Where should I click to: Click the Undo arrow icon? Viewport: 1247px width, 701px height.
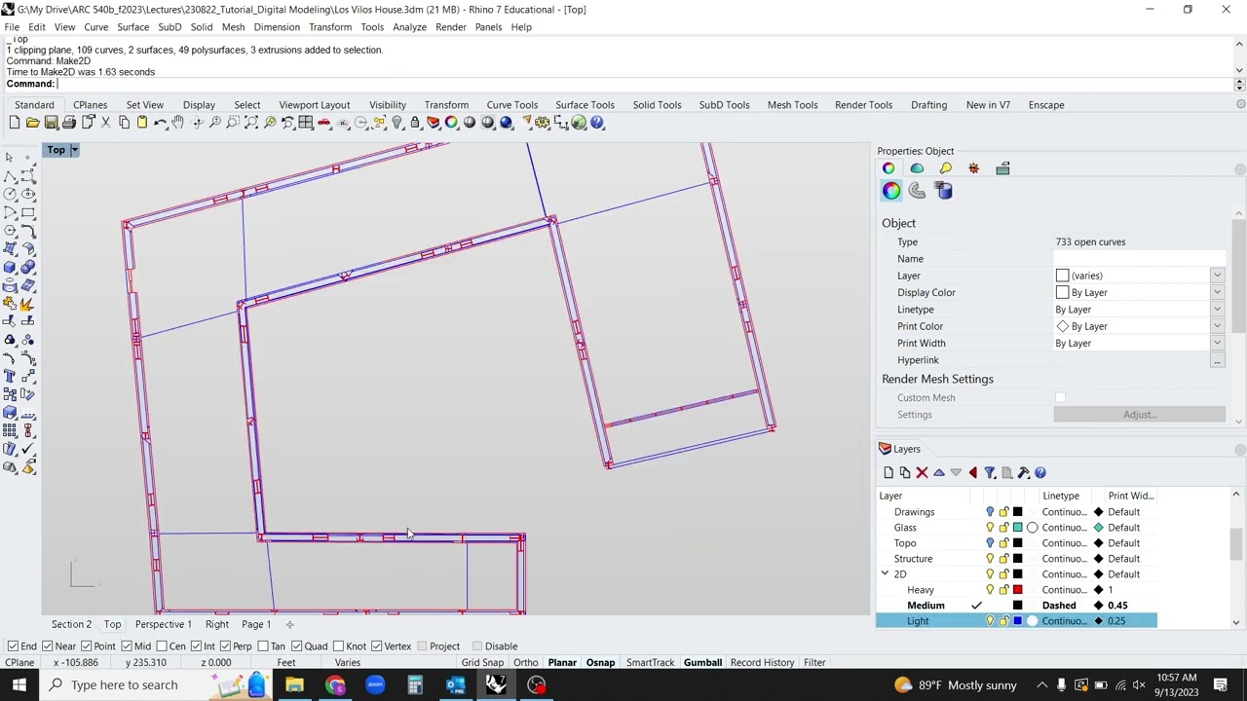160,123
